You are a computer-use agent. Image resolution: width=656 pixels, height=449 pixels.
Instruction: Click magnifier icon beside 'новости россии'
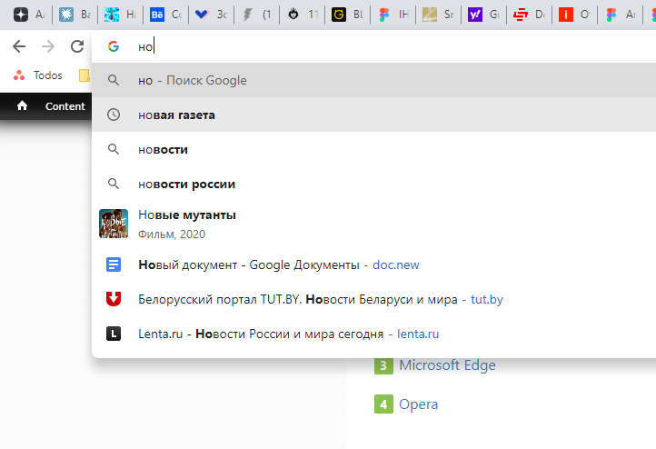tap(114, 184)
